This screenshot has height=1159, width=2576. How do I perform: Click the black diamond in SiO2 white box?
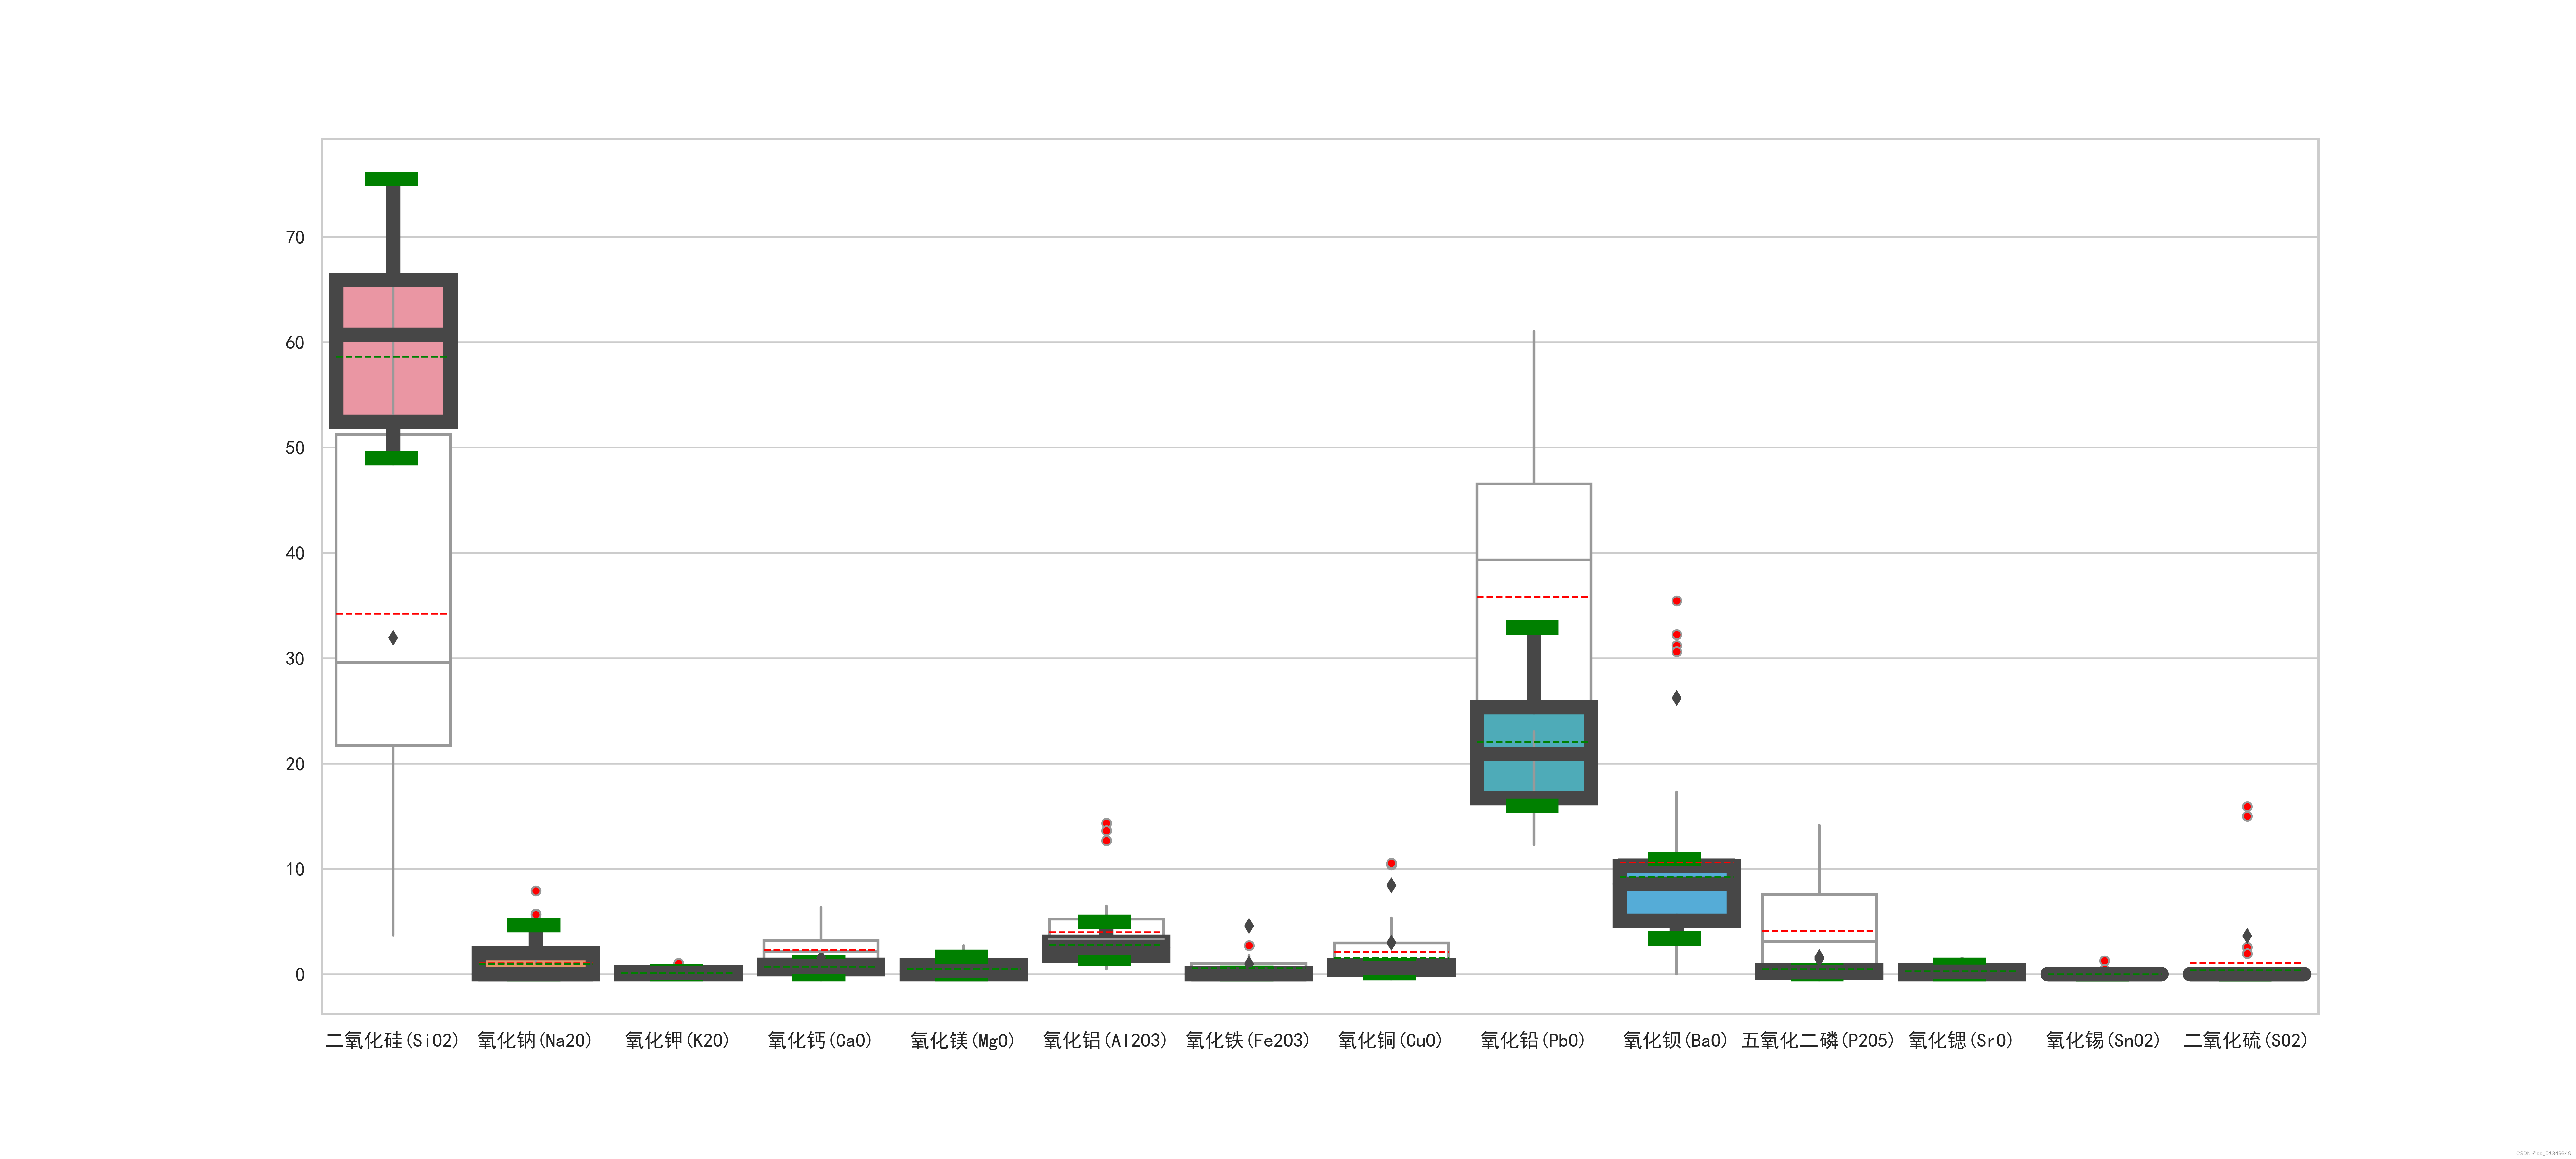point(393,638)
